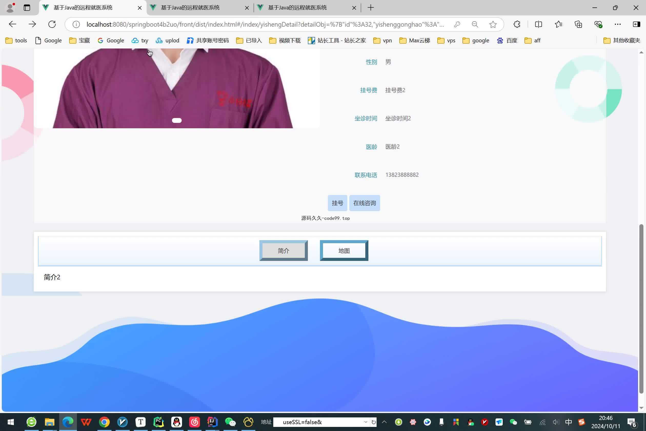This screenshot has width=646, height=431.
Task: Open the Collections panel
Action: [578, 24]
